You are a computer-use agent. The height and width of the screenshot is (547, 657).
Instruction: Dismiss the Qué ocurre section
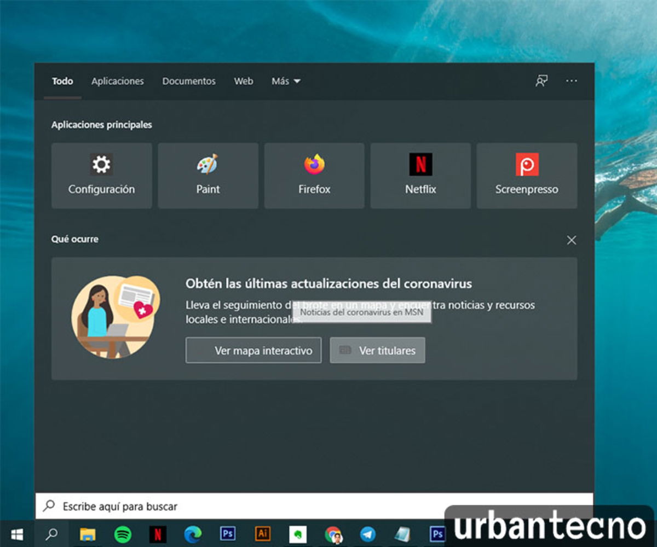point(571,240)
